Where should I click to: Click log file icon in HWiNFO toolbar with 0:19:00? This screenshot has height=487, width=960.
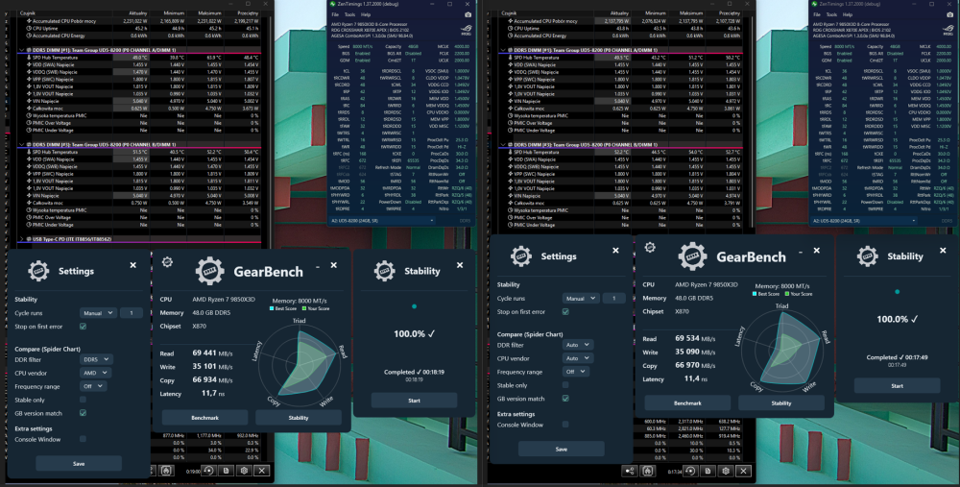click(x=226, y=471)
